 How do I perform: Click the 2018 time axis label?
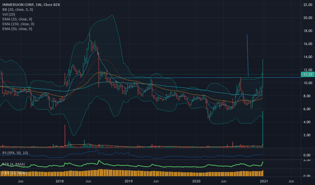[x=59, y=181]
